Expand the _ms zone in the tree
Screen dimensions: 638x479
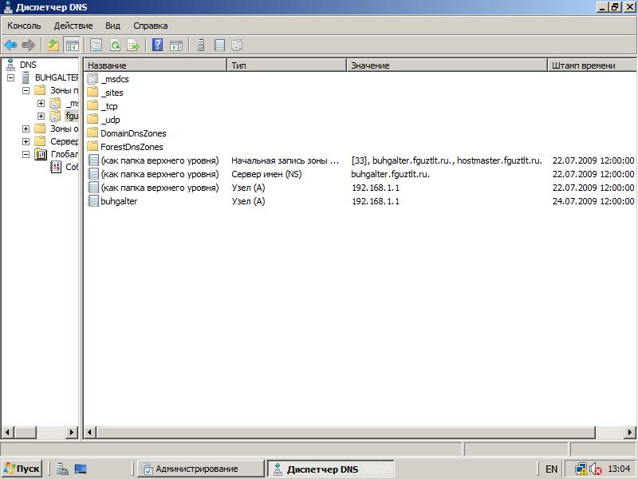41,103
